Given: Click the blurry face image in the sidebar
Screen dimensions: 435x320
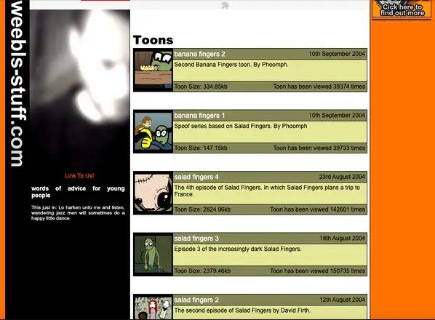Looking at the screenshot, I should click(80, 89).
